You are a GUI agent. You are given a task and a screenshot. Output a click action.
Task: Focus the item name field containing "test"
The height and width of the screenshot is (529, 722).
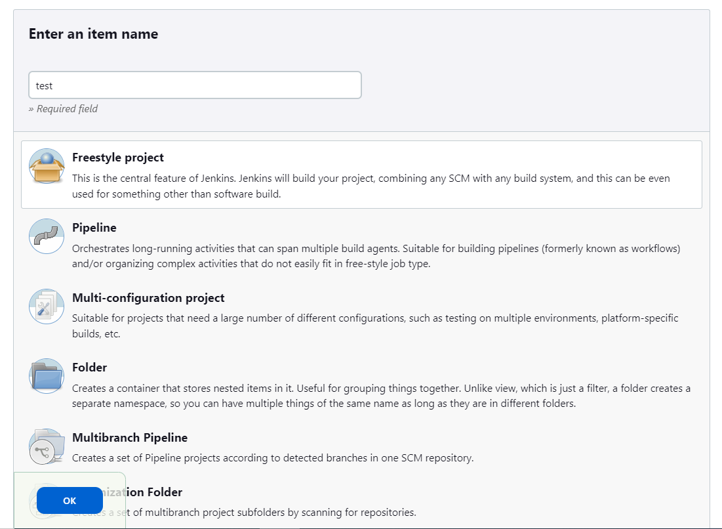[195, 85]
